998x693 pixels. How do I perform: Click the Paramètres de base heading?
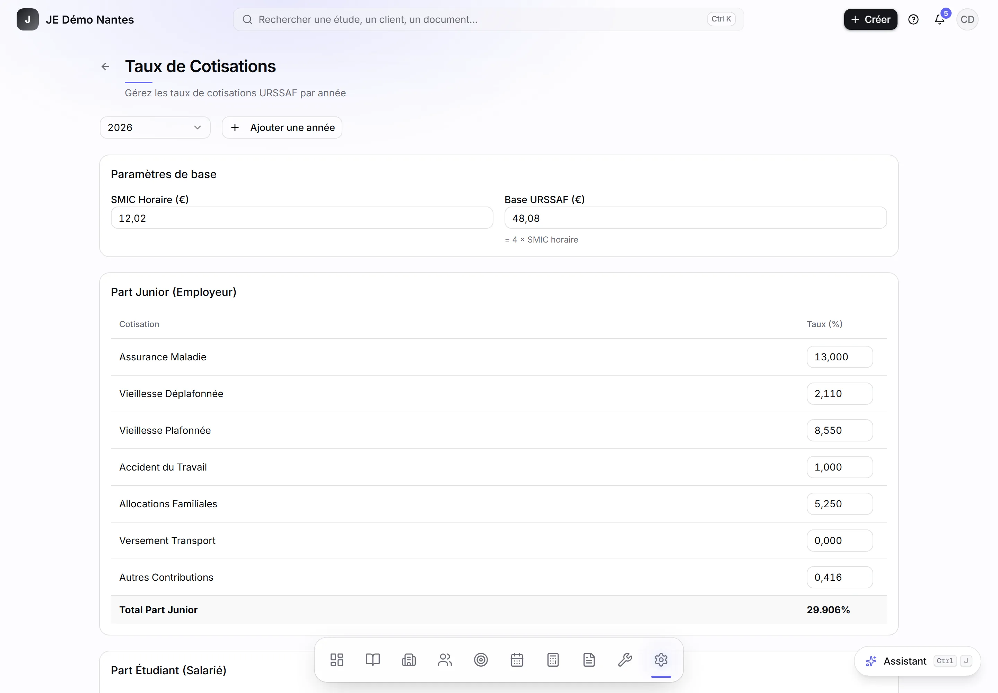163,175
